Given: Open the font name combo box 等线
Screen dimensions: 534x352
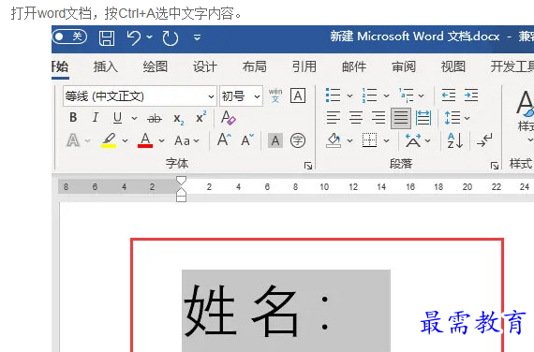Looking at the screenshot, I should pyautogui.click(x=140, y=96).
